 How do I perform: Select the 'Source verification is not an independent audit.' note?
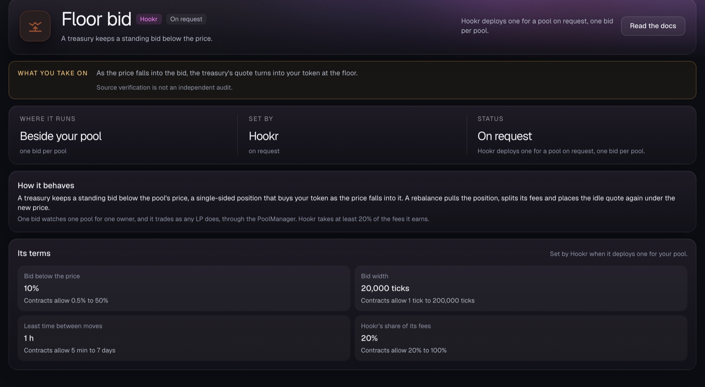click(164, 88)
